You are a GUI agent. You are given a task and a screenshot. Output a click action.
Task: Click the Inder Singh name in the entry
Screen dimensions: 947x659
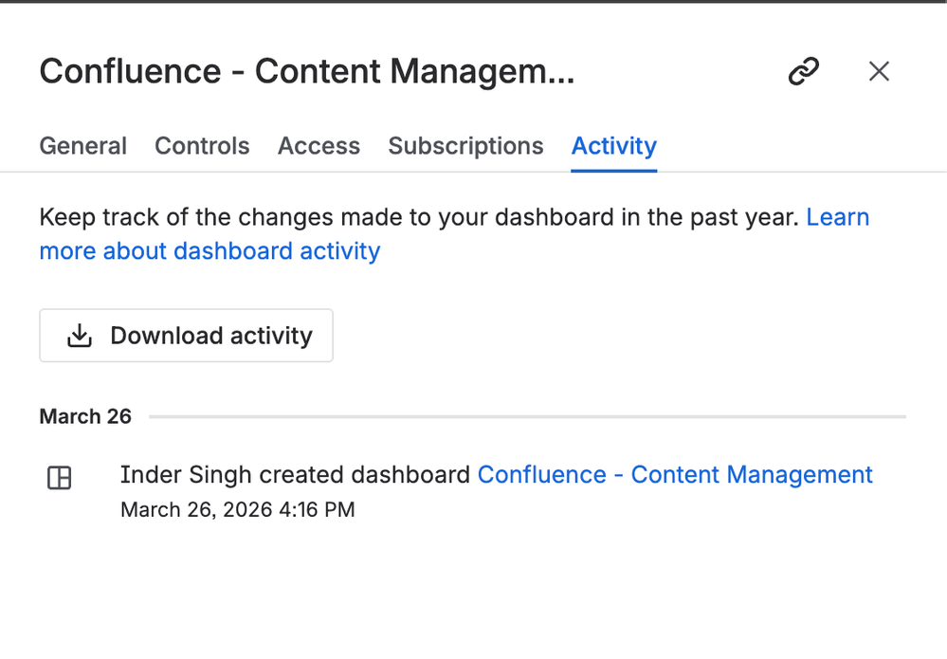(187, 475)
